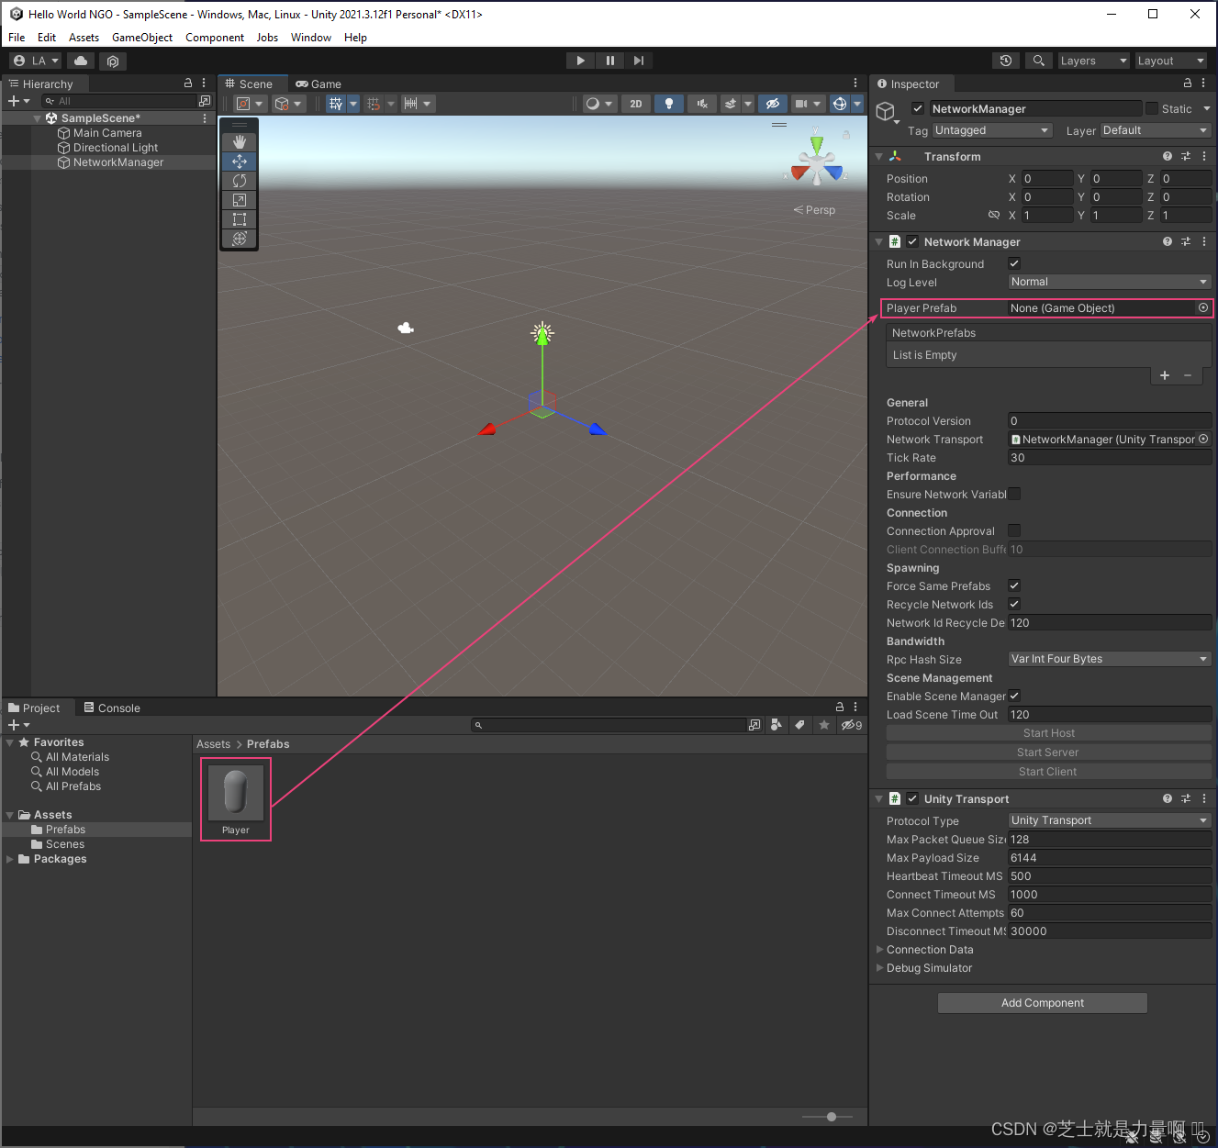Toggle the Static checkbox
Screen dimensions: 1218x1148
point(1152,108)
